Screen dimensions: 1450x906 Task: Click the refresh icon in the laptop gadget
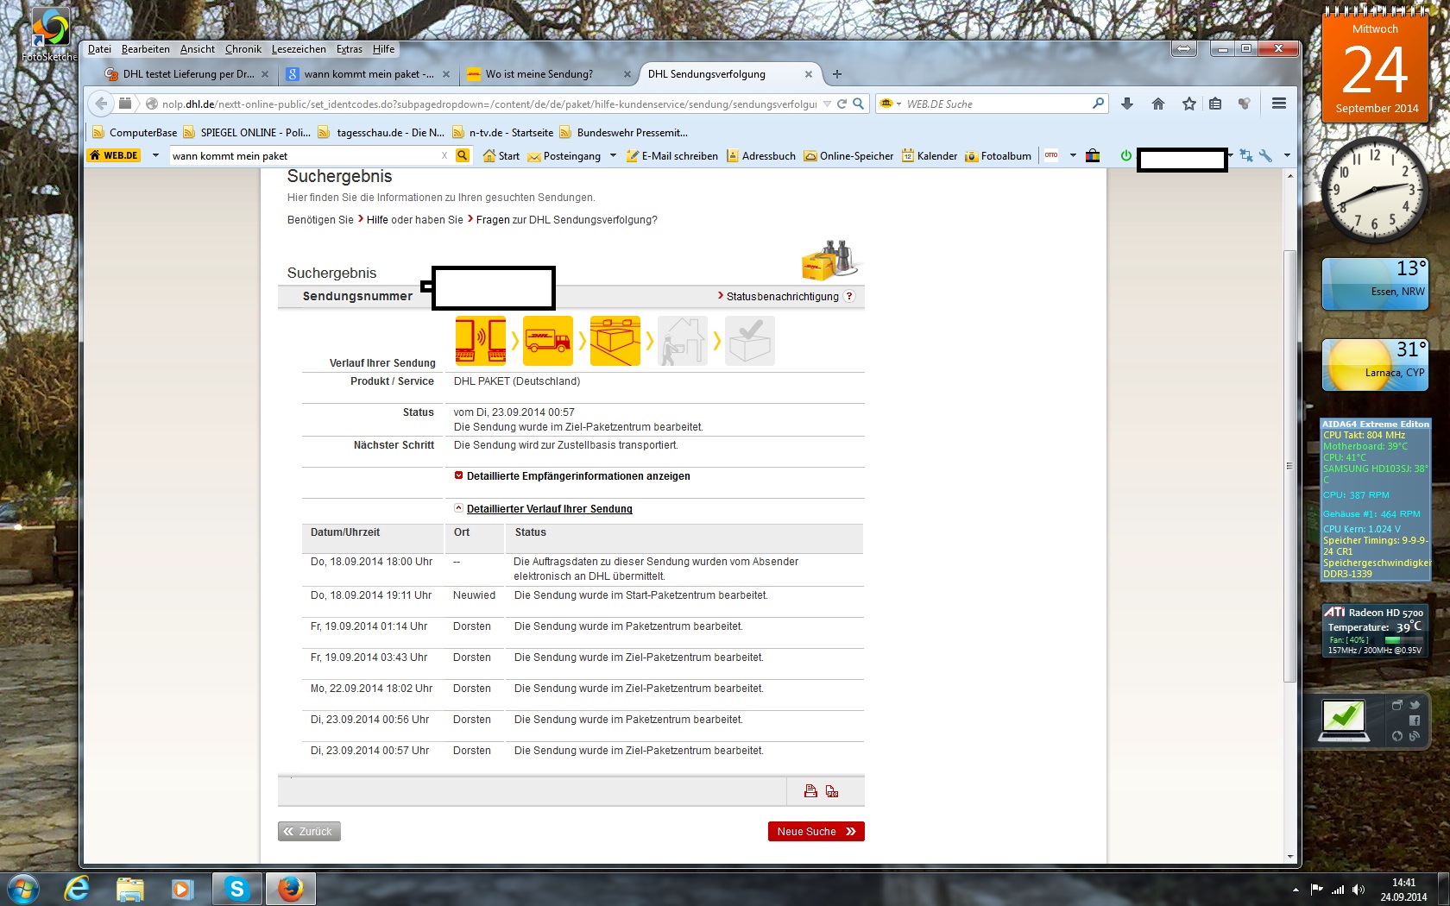(1397, 736)
